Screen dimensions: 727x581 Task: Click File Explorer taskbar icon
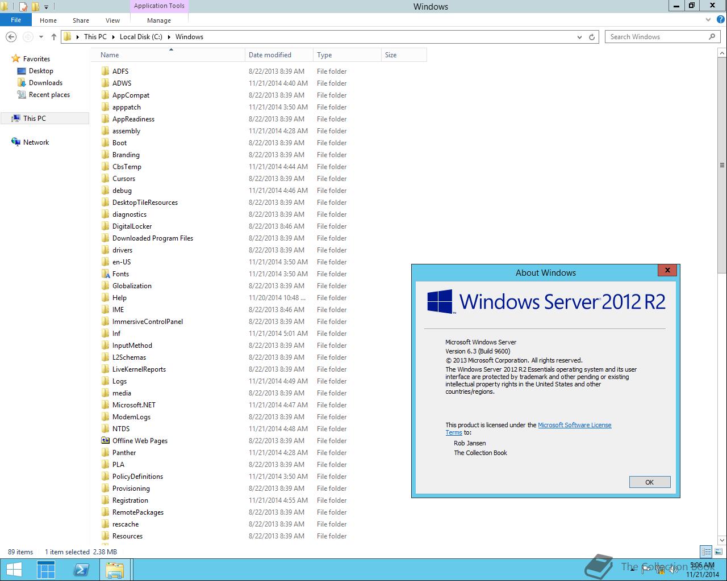tap(115, 570)
